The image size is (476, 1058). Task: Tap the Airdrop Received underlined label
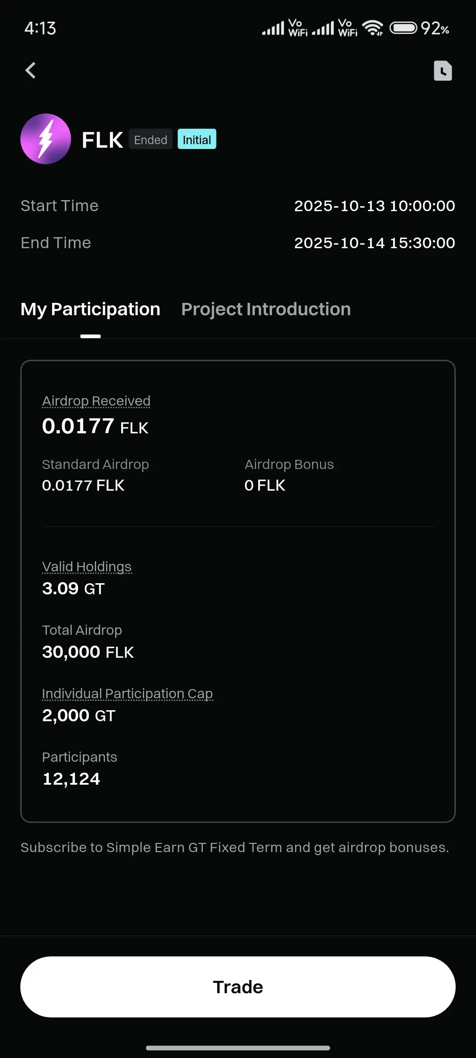pos(96,401)
